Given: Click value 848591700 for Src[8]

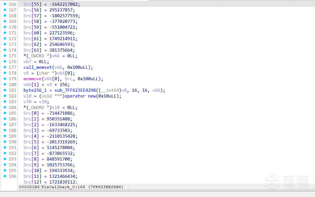Looking at the screenshot, I should coord(58,159).
